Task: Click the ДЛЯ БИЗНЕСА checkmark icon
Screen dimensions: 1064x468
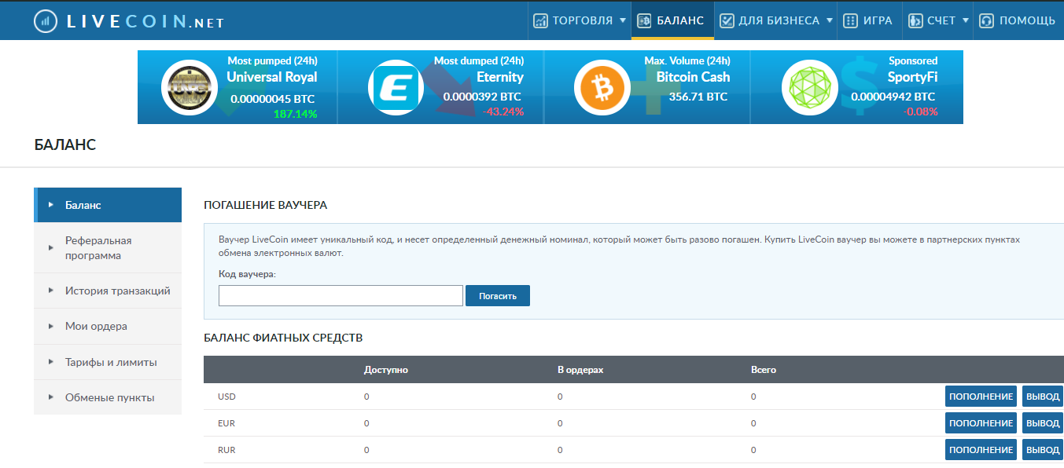Action: [x=727, y=21]
